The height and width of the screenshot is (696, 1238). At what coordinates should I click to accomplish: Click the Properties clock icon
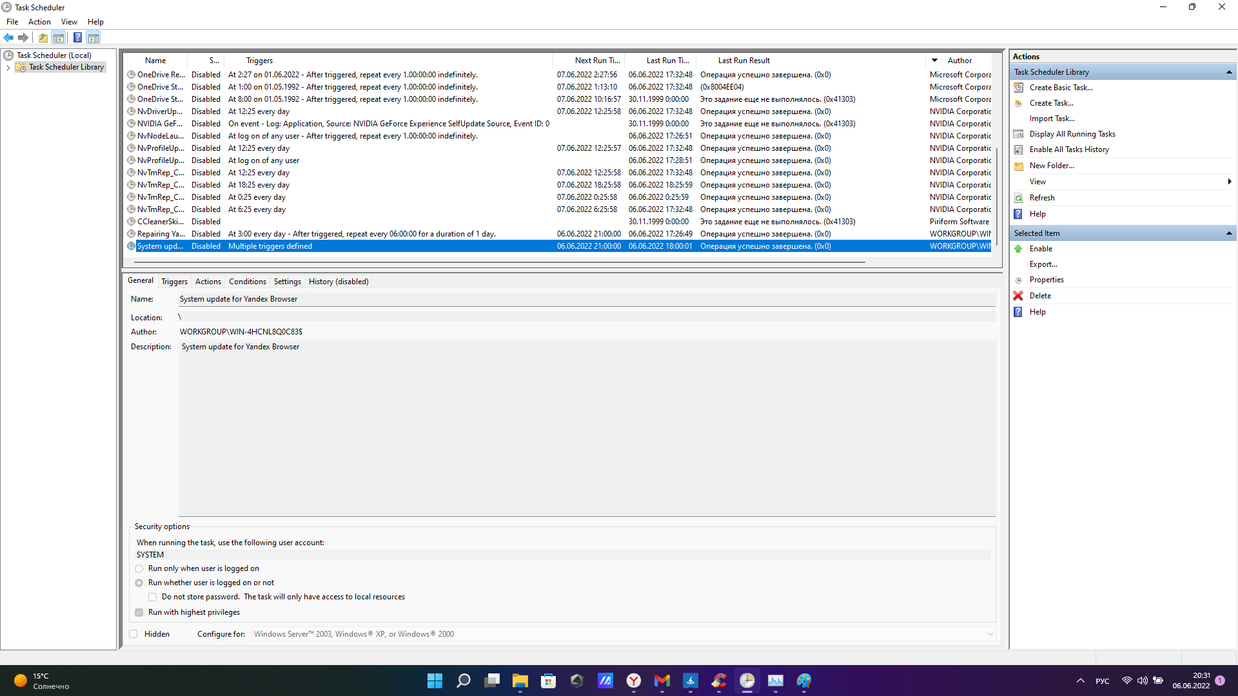pyautogui.click(x=1019, y=280)
